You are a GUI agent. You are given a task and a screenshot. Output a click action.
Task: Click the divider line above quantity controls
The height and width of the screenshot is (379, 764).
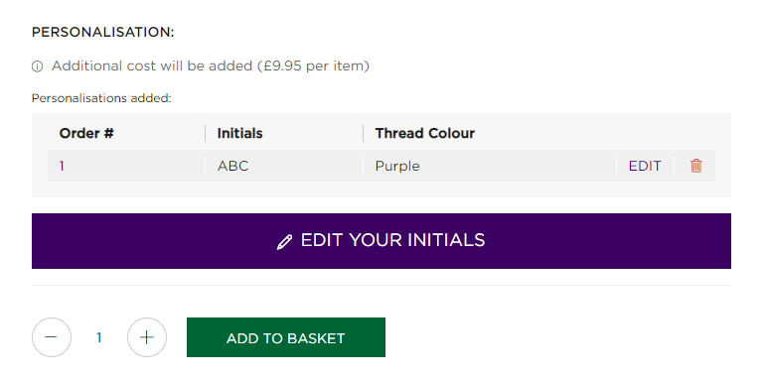coord(382,285)
